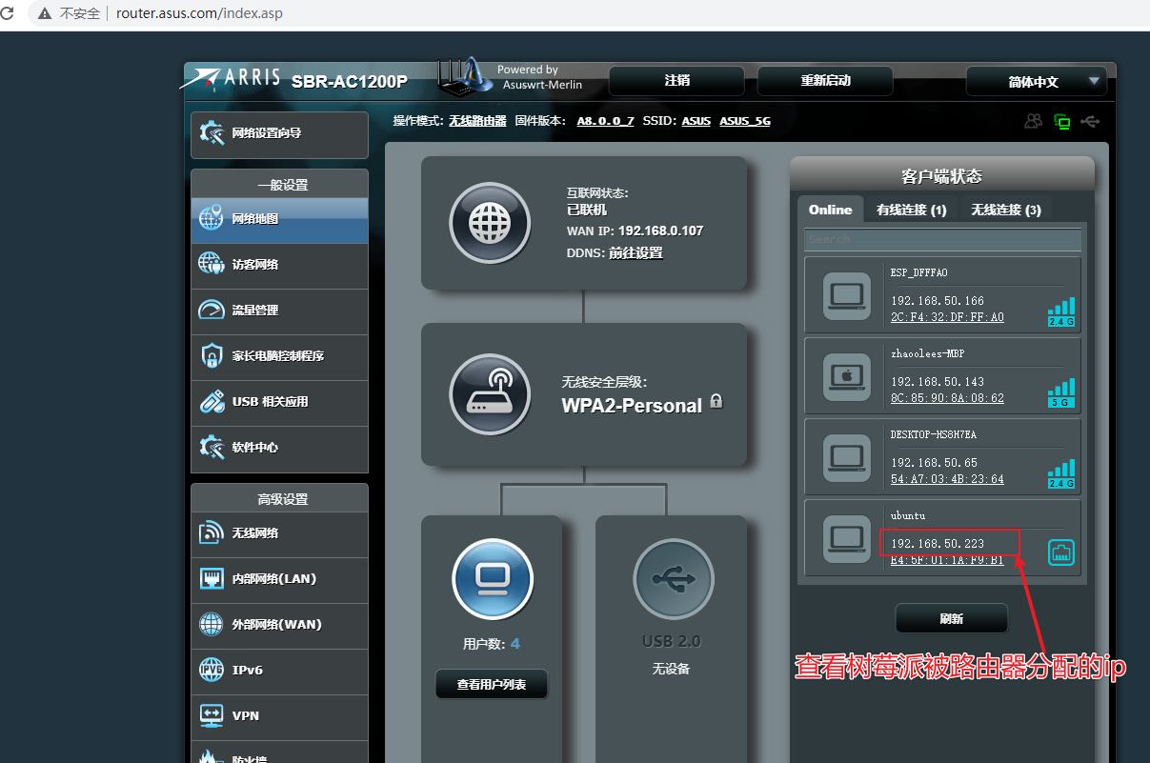Image resolution: width=1150 pixels, height=763 pixels.
Task: Click the USB 2.0 device icon
Action: point(673,579)
